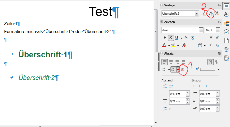Toggle italic (K) formatting off

click(171, 38)
